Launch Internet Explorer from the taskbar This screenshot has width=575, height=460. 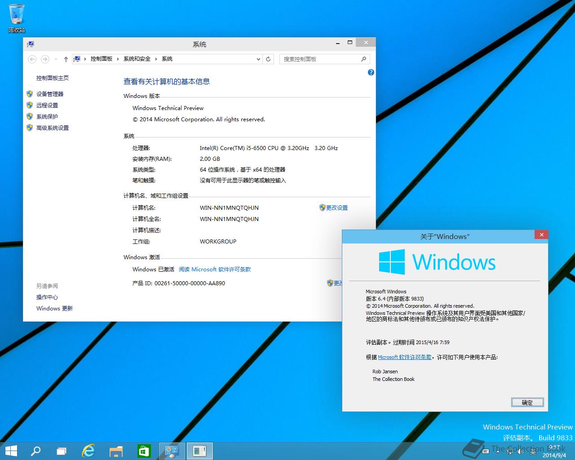[88, 451]
